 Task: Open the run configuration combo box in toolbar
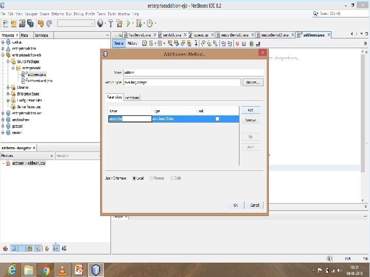coord(76,23)
